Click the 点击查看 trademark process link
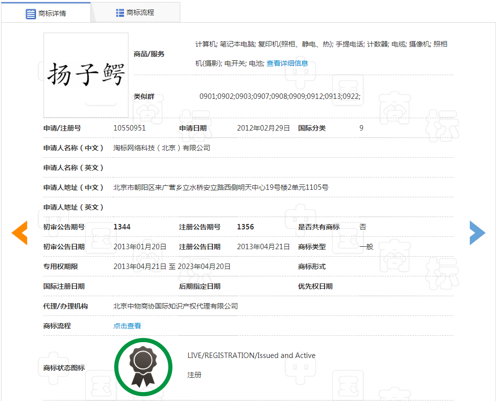This screenshot has width=496, height=401. point(127,326)
